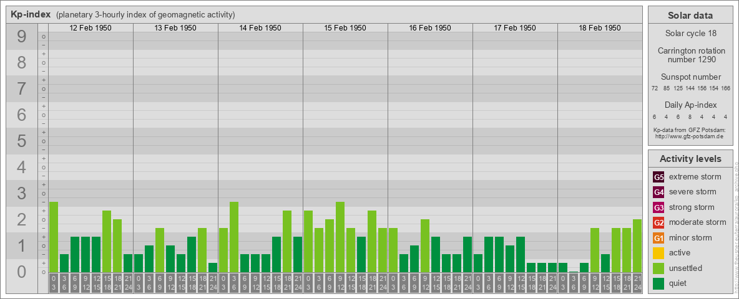The width and height of the screenshot is (739, 299).
Task: Click the '16 Feb 1950' date header
Action: [x=430, y=28]
